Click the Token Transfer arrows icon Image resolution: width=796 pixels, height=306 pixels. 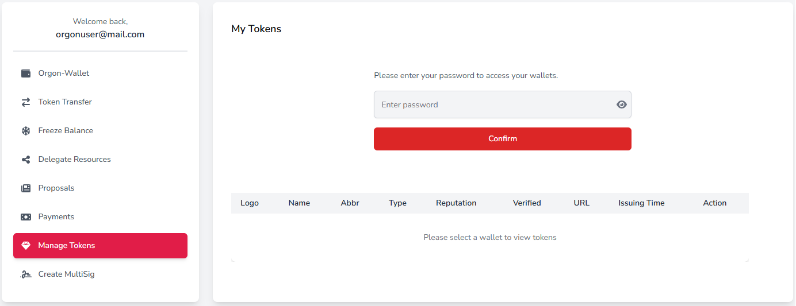pos(26,102)
